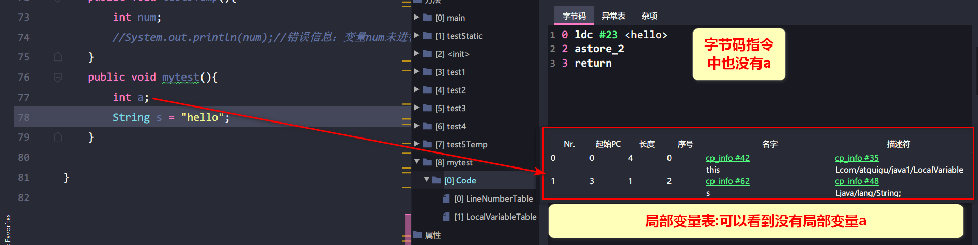Click the folder icon beside [7] test5Temp
This screenshot has height=245, width=978.
point(427,144)
